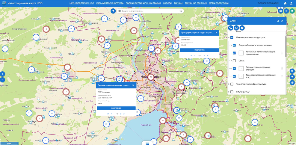Screen dimensions: 296x145
Task: Focus the map search text field
Action: [x=150, y=11]
